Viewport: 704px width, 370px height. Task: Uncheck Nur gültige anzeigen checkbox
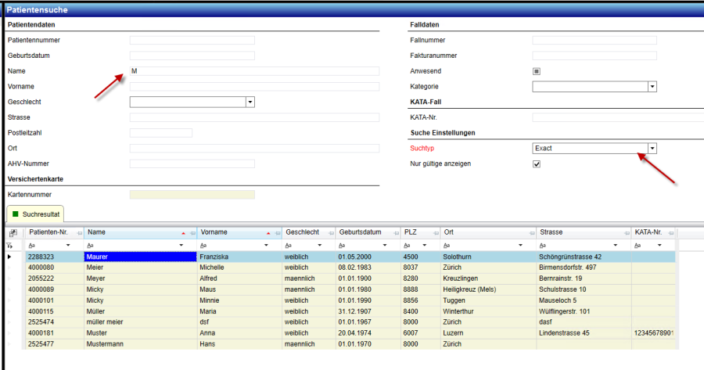click(537, 164)
